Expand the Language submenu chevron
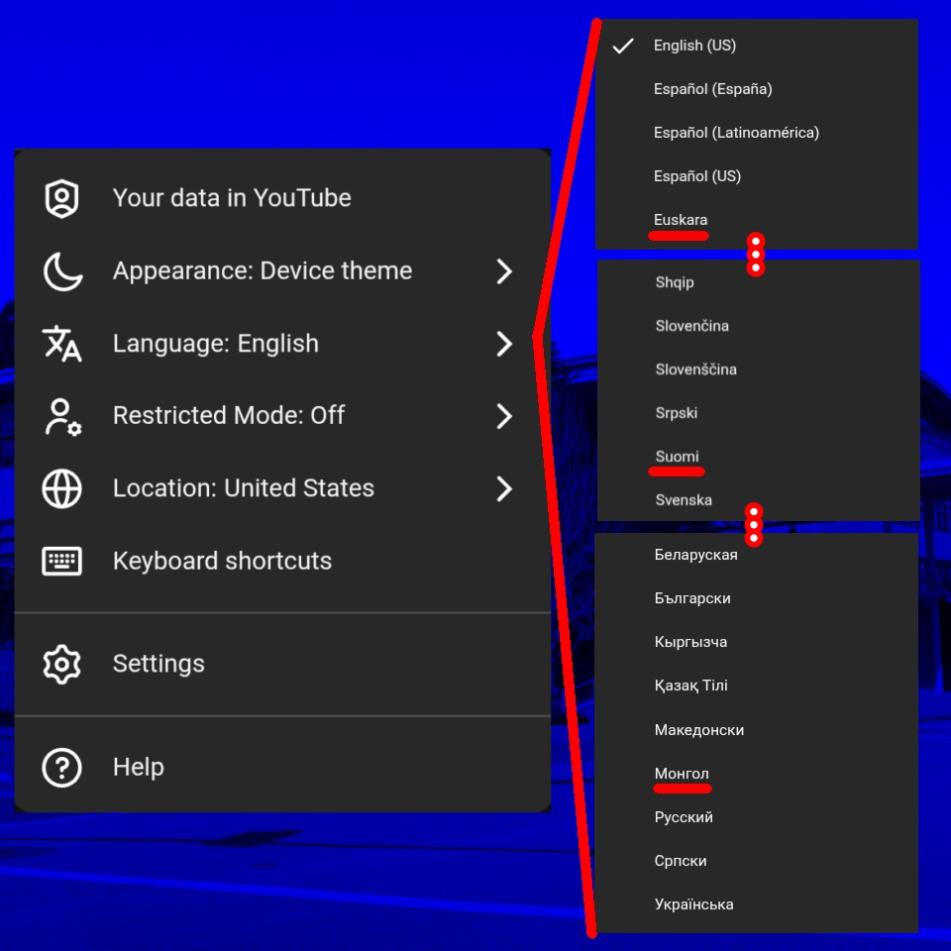951x951 pixels. tap(504, 344)
